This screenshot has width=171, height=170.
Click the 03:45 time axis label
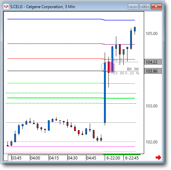[17, 158]
